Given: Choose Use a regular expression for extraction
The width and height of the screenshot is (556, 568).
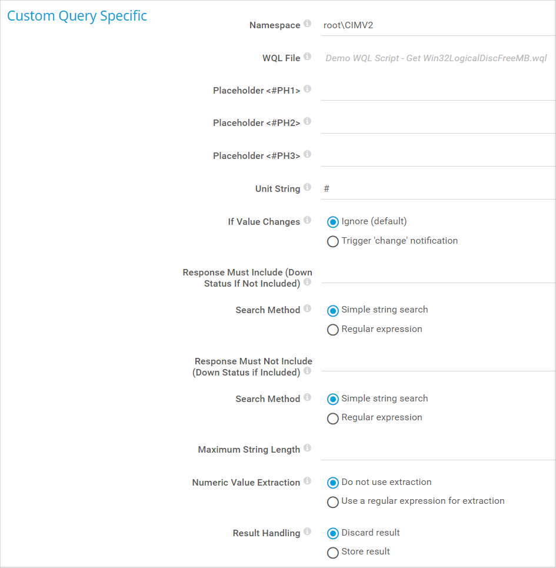Looking at the screenshot, I should 333,501.
